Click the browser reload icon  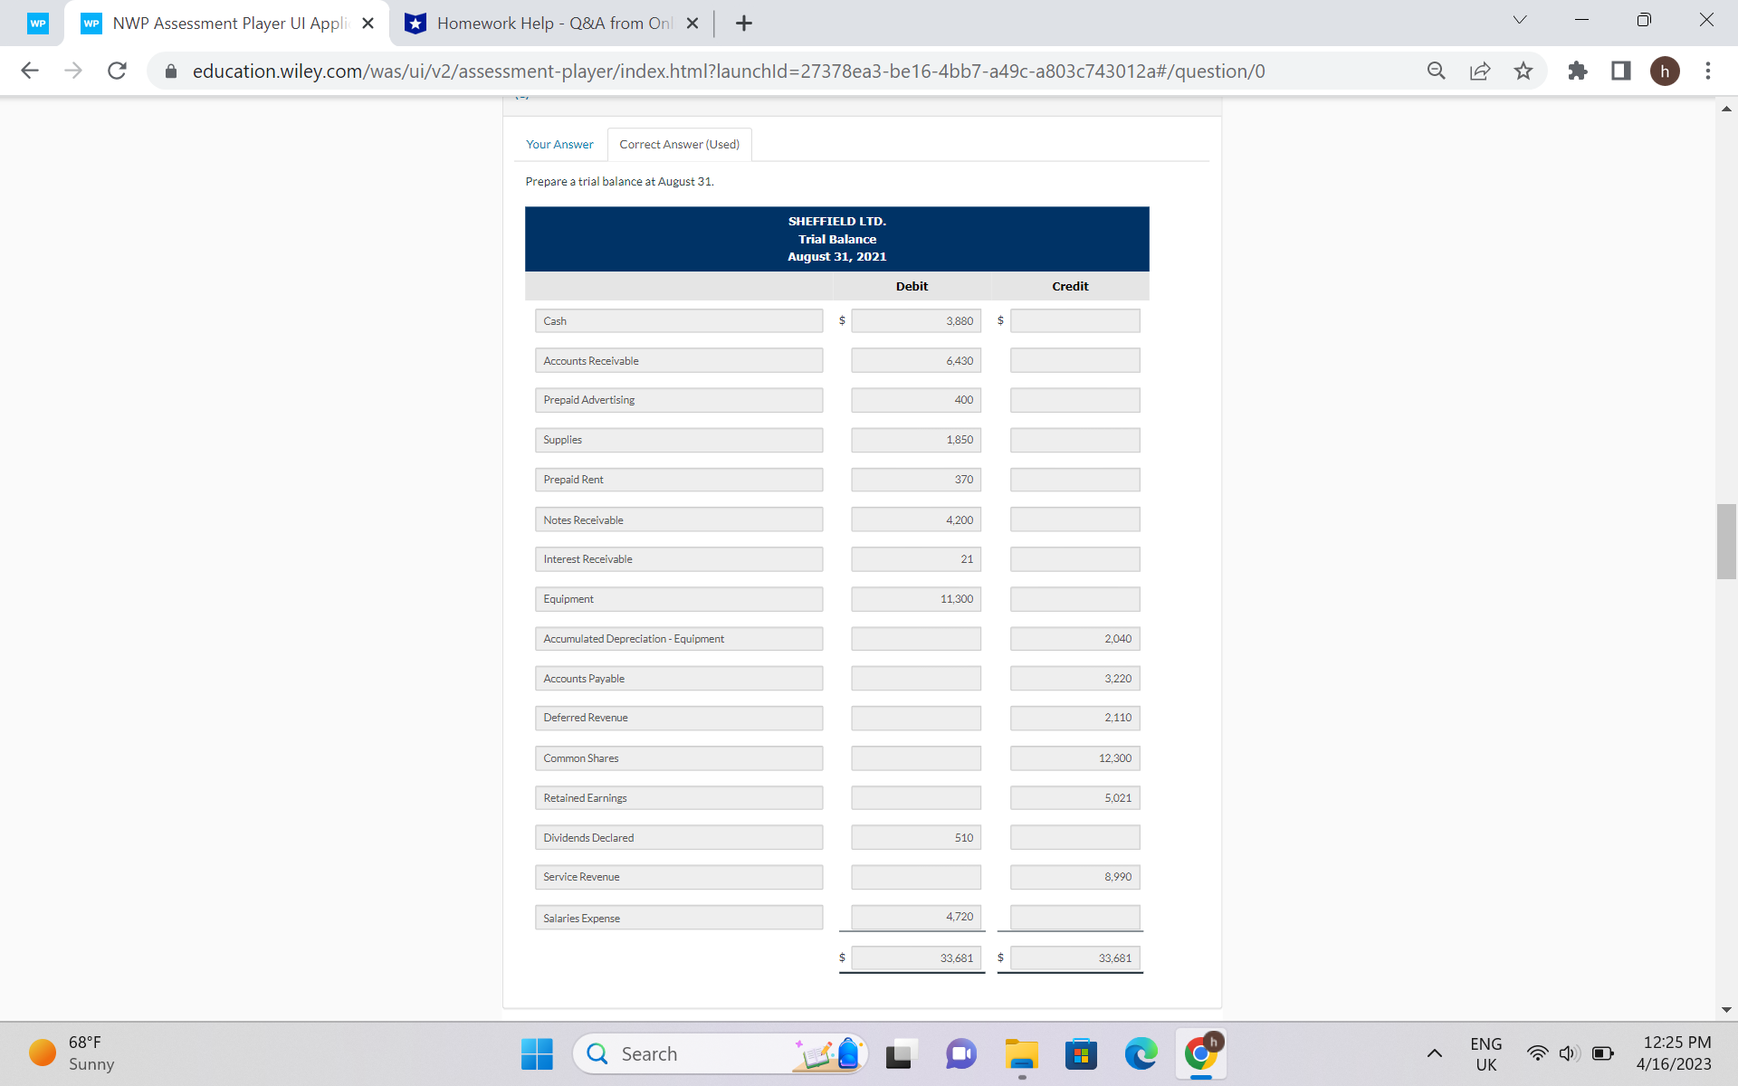(117, 71)
